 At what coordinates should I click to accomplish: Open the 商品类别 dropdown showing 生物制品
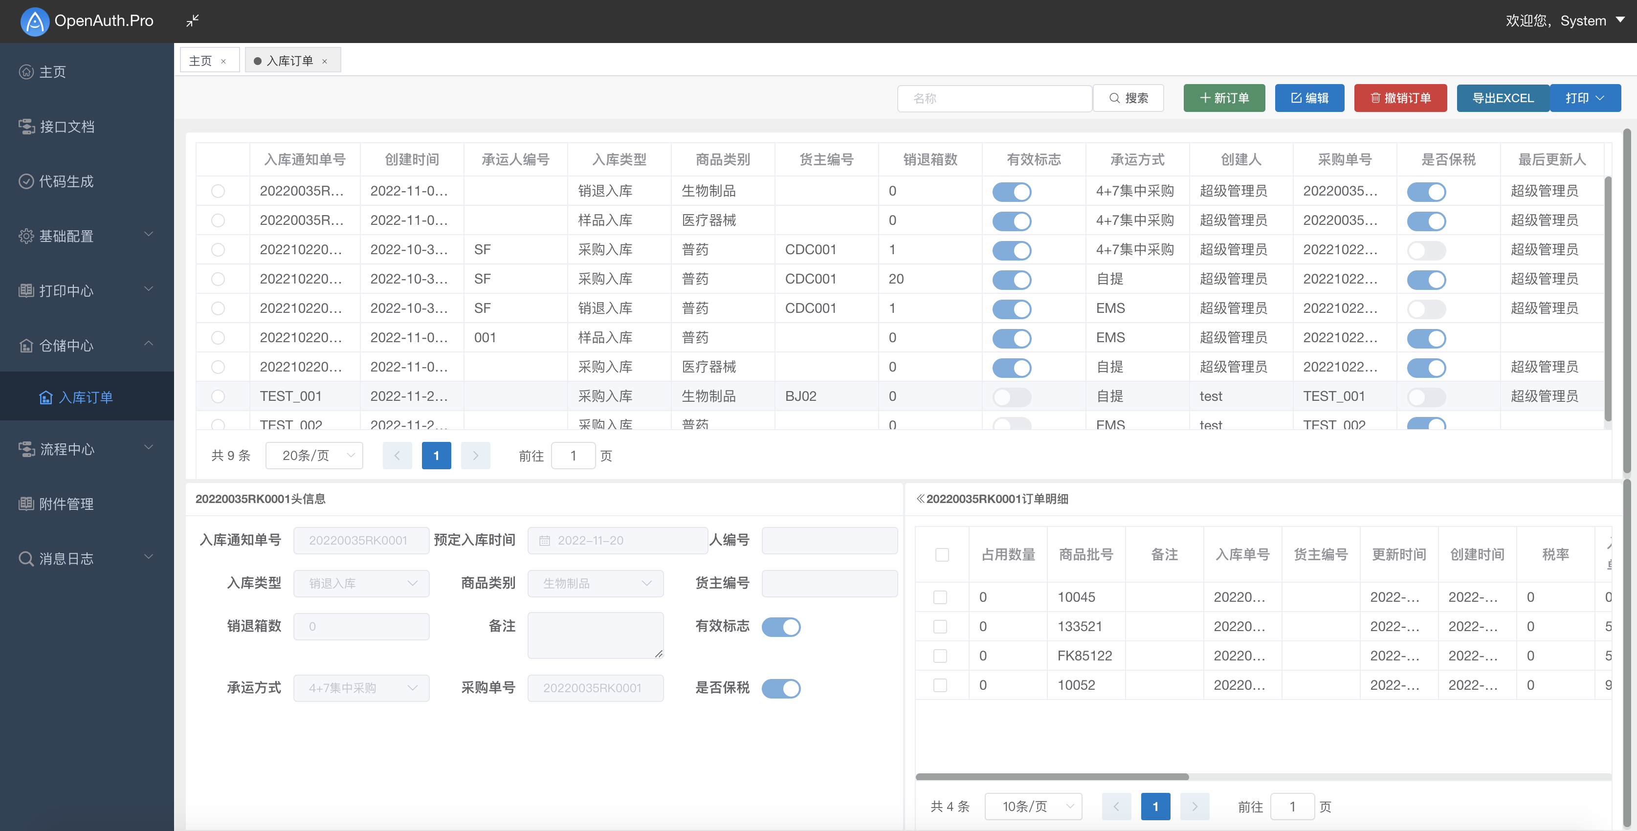596,583
